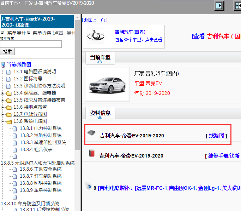Go back via 返回上一页 link
Screen dimensions: 241x211
pos(95,20)
